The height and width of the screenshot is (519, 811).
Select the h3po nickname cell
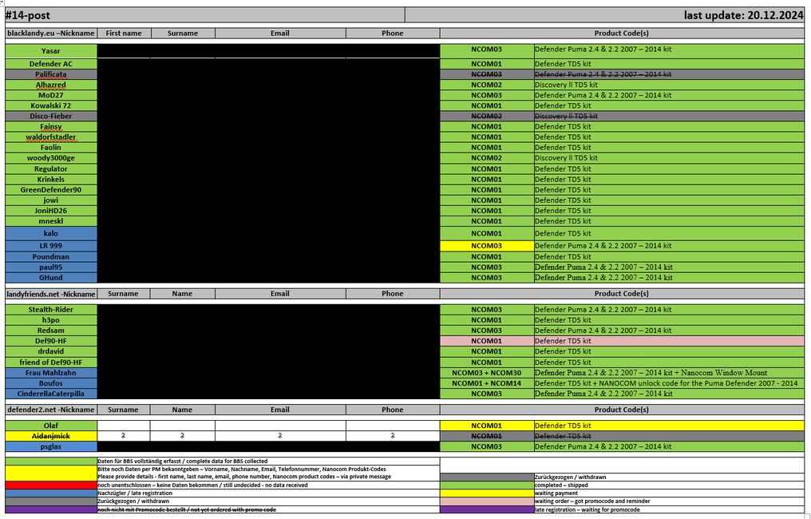(51, 320)
